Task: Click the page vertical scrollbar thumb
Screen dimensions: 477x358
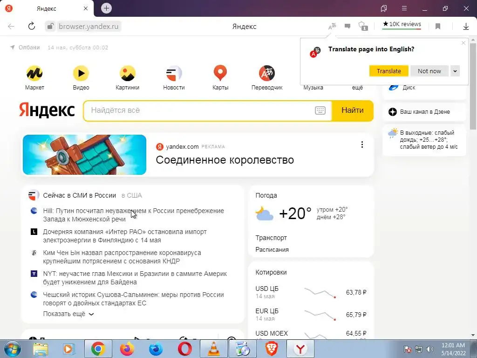Action: pyautogui.click(x=473, y=86)
